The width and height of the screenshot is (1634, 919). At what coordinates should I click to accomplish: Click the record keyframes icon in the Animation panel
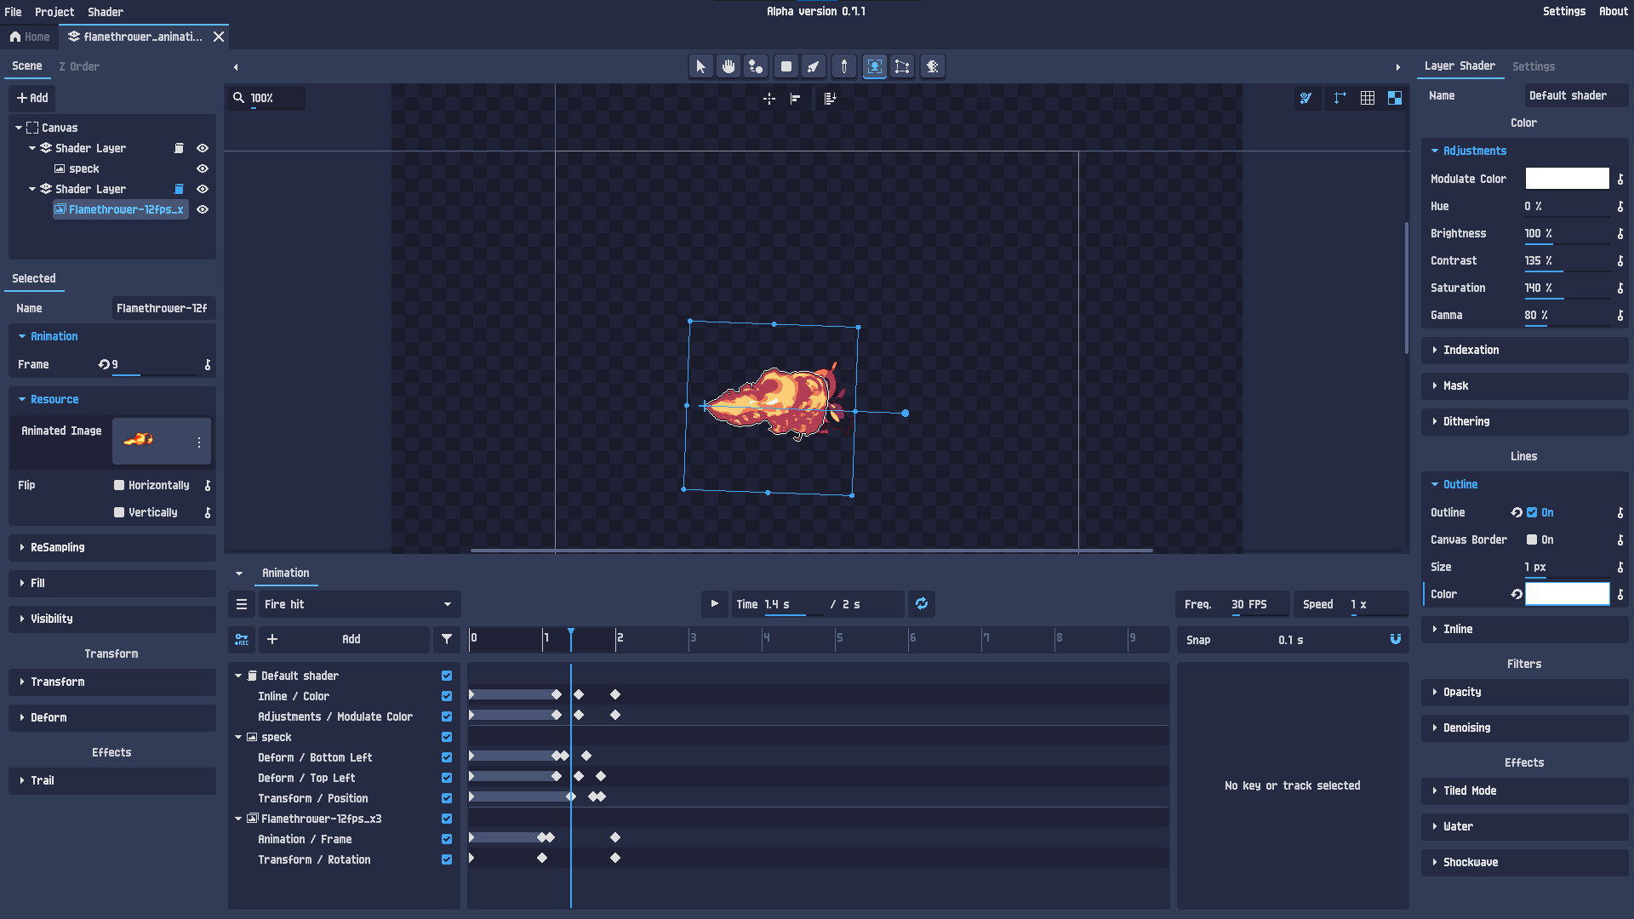point(242,639)
